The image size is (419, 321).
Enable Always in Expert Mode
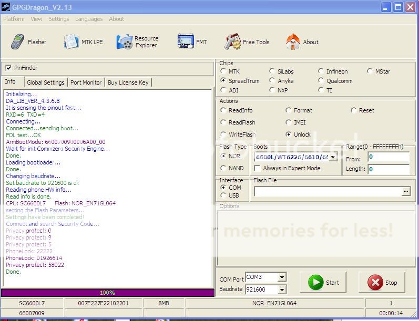(257, 168)
